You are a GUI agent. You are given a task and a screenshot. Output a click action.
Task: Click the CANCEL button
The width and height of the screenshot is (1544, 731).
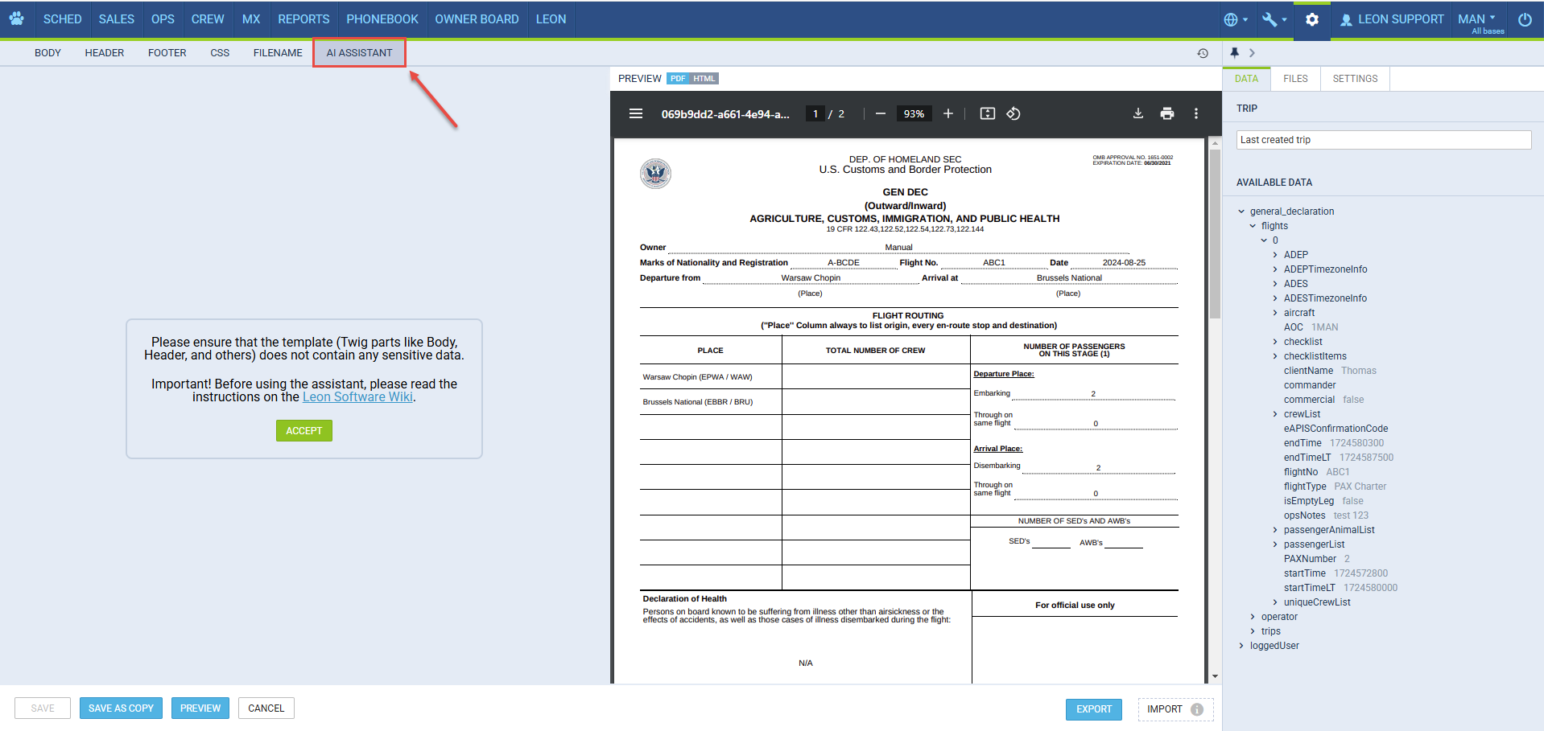point(266,708)
